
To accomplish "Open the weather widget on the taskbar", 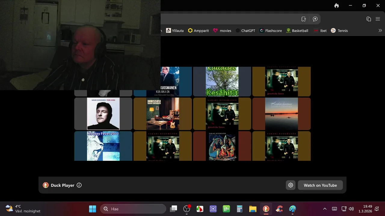I will click(23, 209).
